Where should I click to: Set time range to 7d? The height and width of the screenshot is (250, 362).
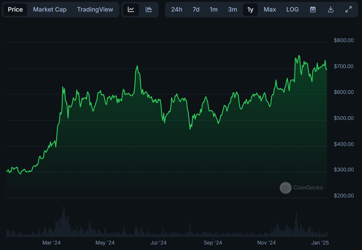pyautogui.click(x=196, y=9)
